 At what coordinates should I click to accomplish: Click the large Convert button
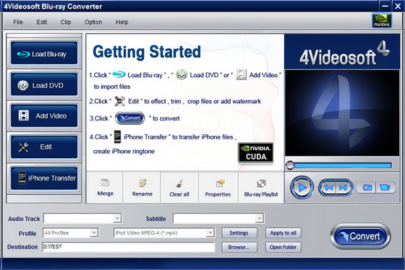point(360,236)
